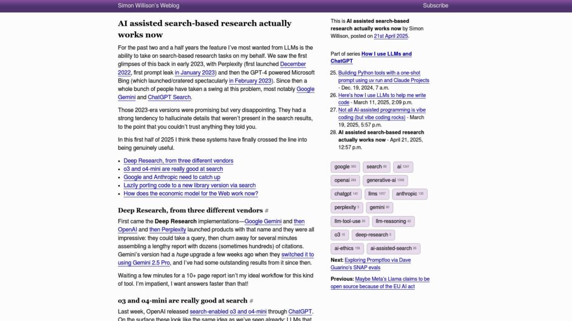Open Not all AI-assisted programming is vibe coding link
The image size is (572, 321).
382,114
